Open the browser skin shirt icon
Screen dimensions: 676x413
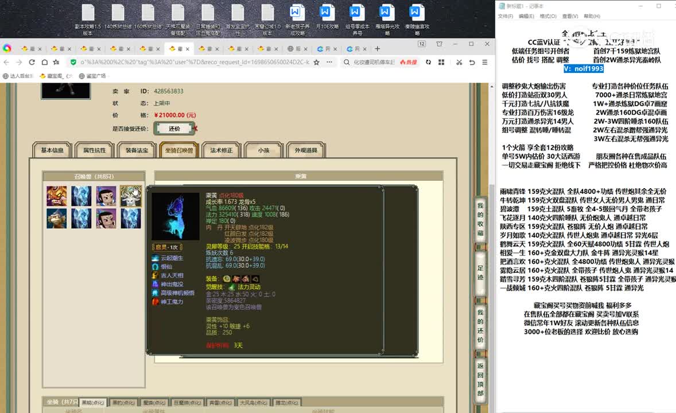(440, 44)
